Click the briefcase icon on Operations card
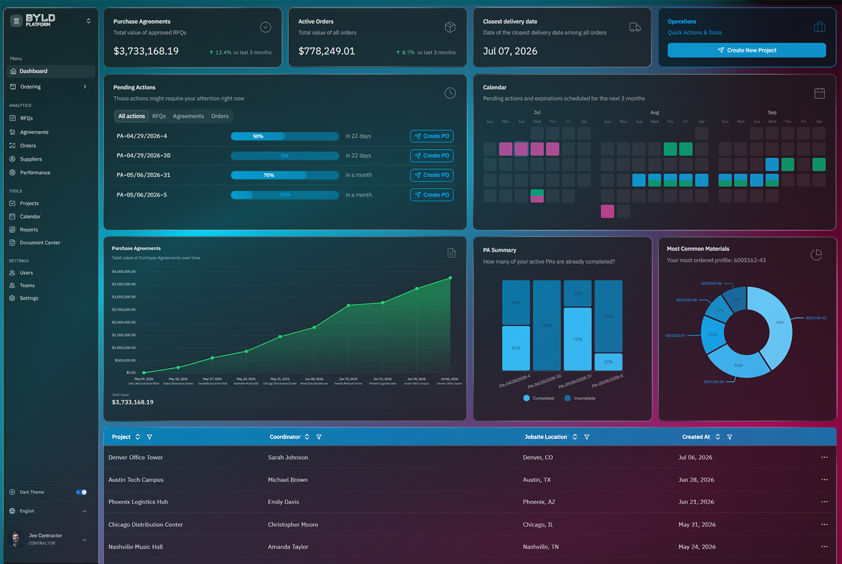This screenshot has width=842, height=564. click(x=819, y=27)
